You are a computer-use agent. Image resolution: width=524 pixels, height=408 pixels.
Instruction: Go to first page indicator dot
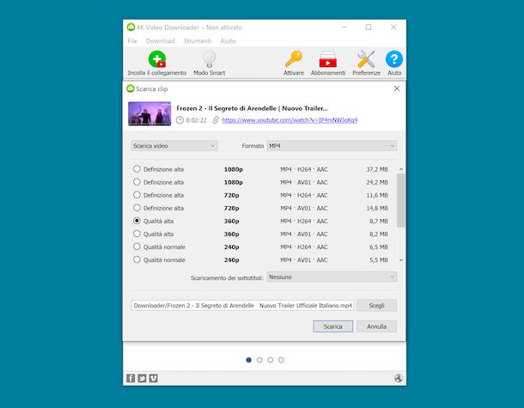point(248,360)
